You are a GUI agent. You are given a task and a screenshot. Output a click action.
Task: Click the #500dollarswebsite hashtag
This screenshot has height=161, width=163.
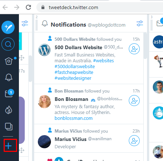click(75, 66)
